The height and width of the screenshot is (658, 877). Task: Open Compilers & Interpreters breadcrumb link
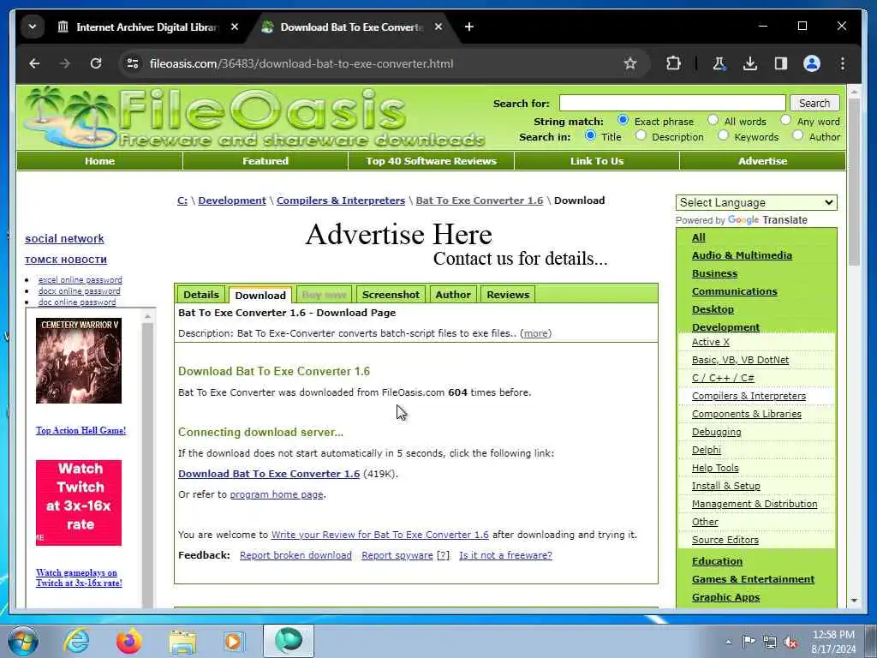coord(341,200)
